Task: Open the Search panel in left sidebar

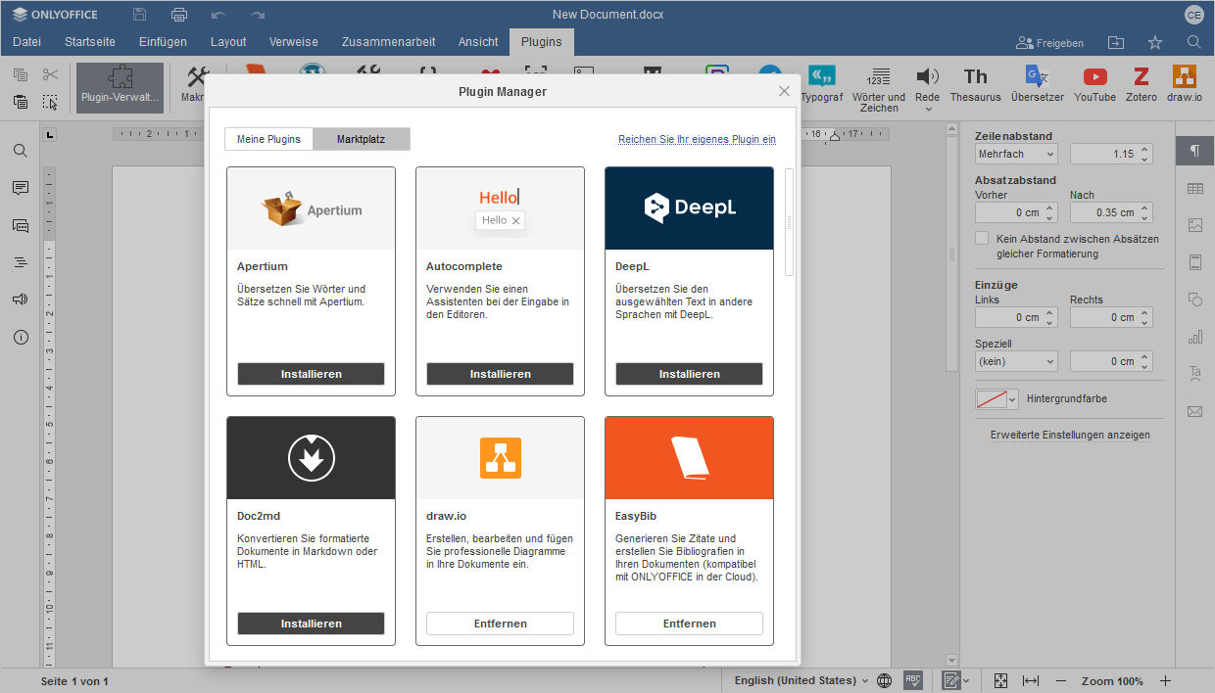Action: [x=21, y=151]
